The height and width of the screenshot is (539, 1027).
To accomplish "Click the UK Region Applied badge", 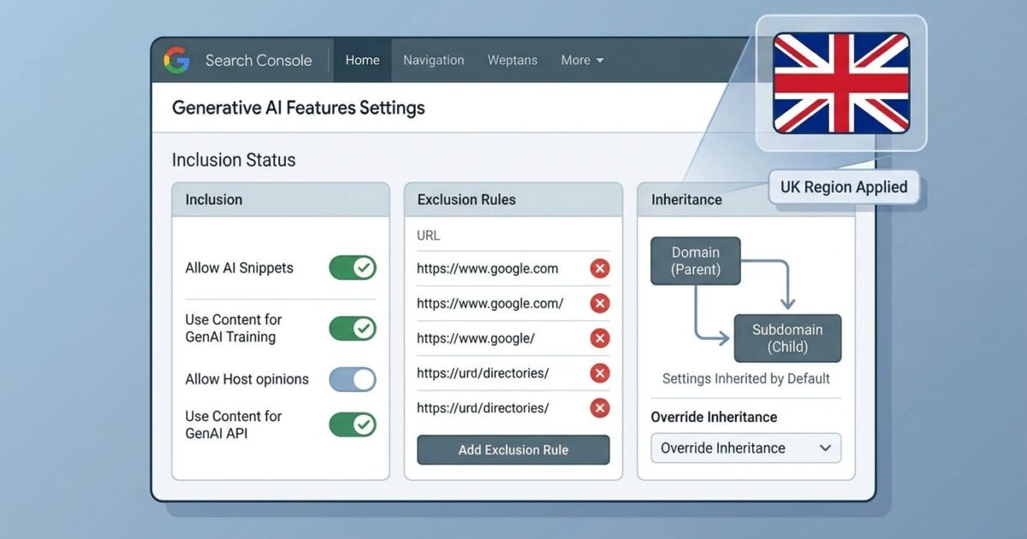I will tap(844, 187).
